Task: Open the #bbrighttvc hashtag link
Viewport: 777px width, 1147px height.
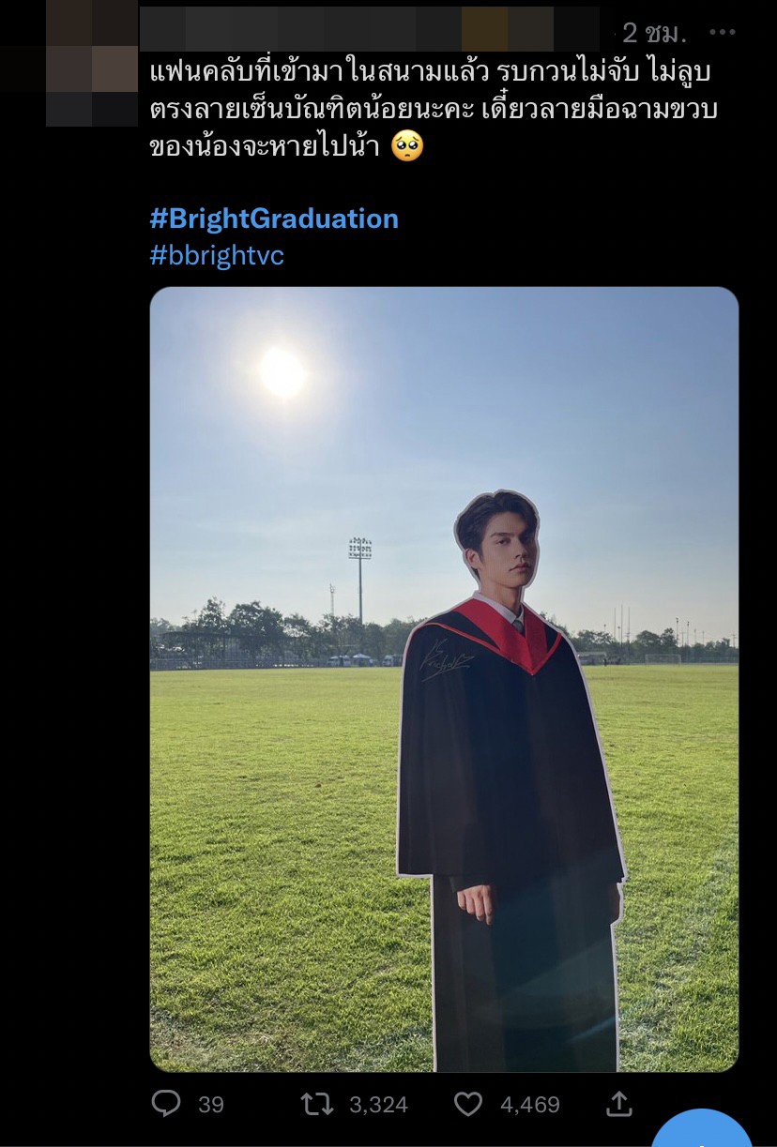Action: [217, 255]
